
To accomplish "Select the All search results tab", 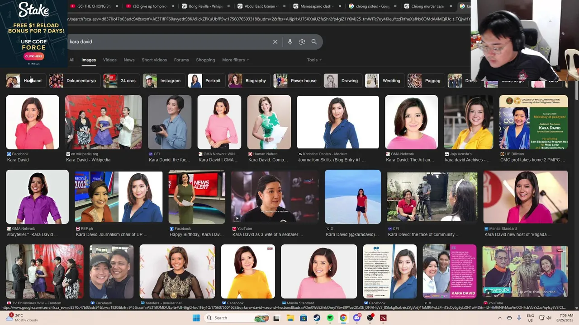I will coord(72,60).
